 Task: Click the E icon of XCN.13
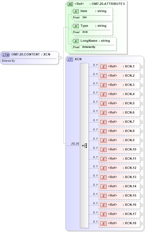tap(103, 178)
